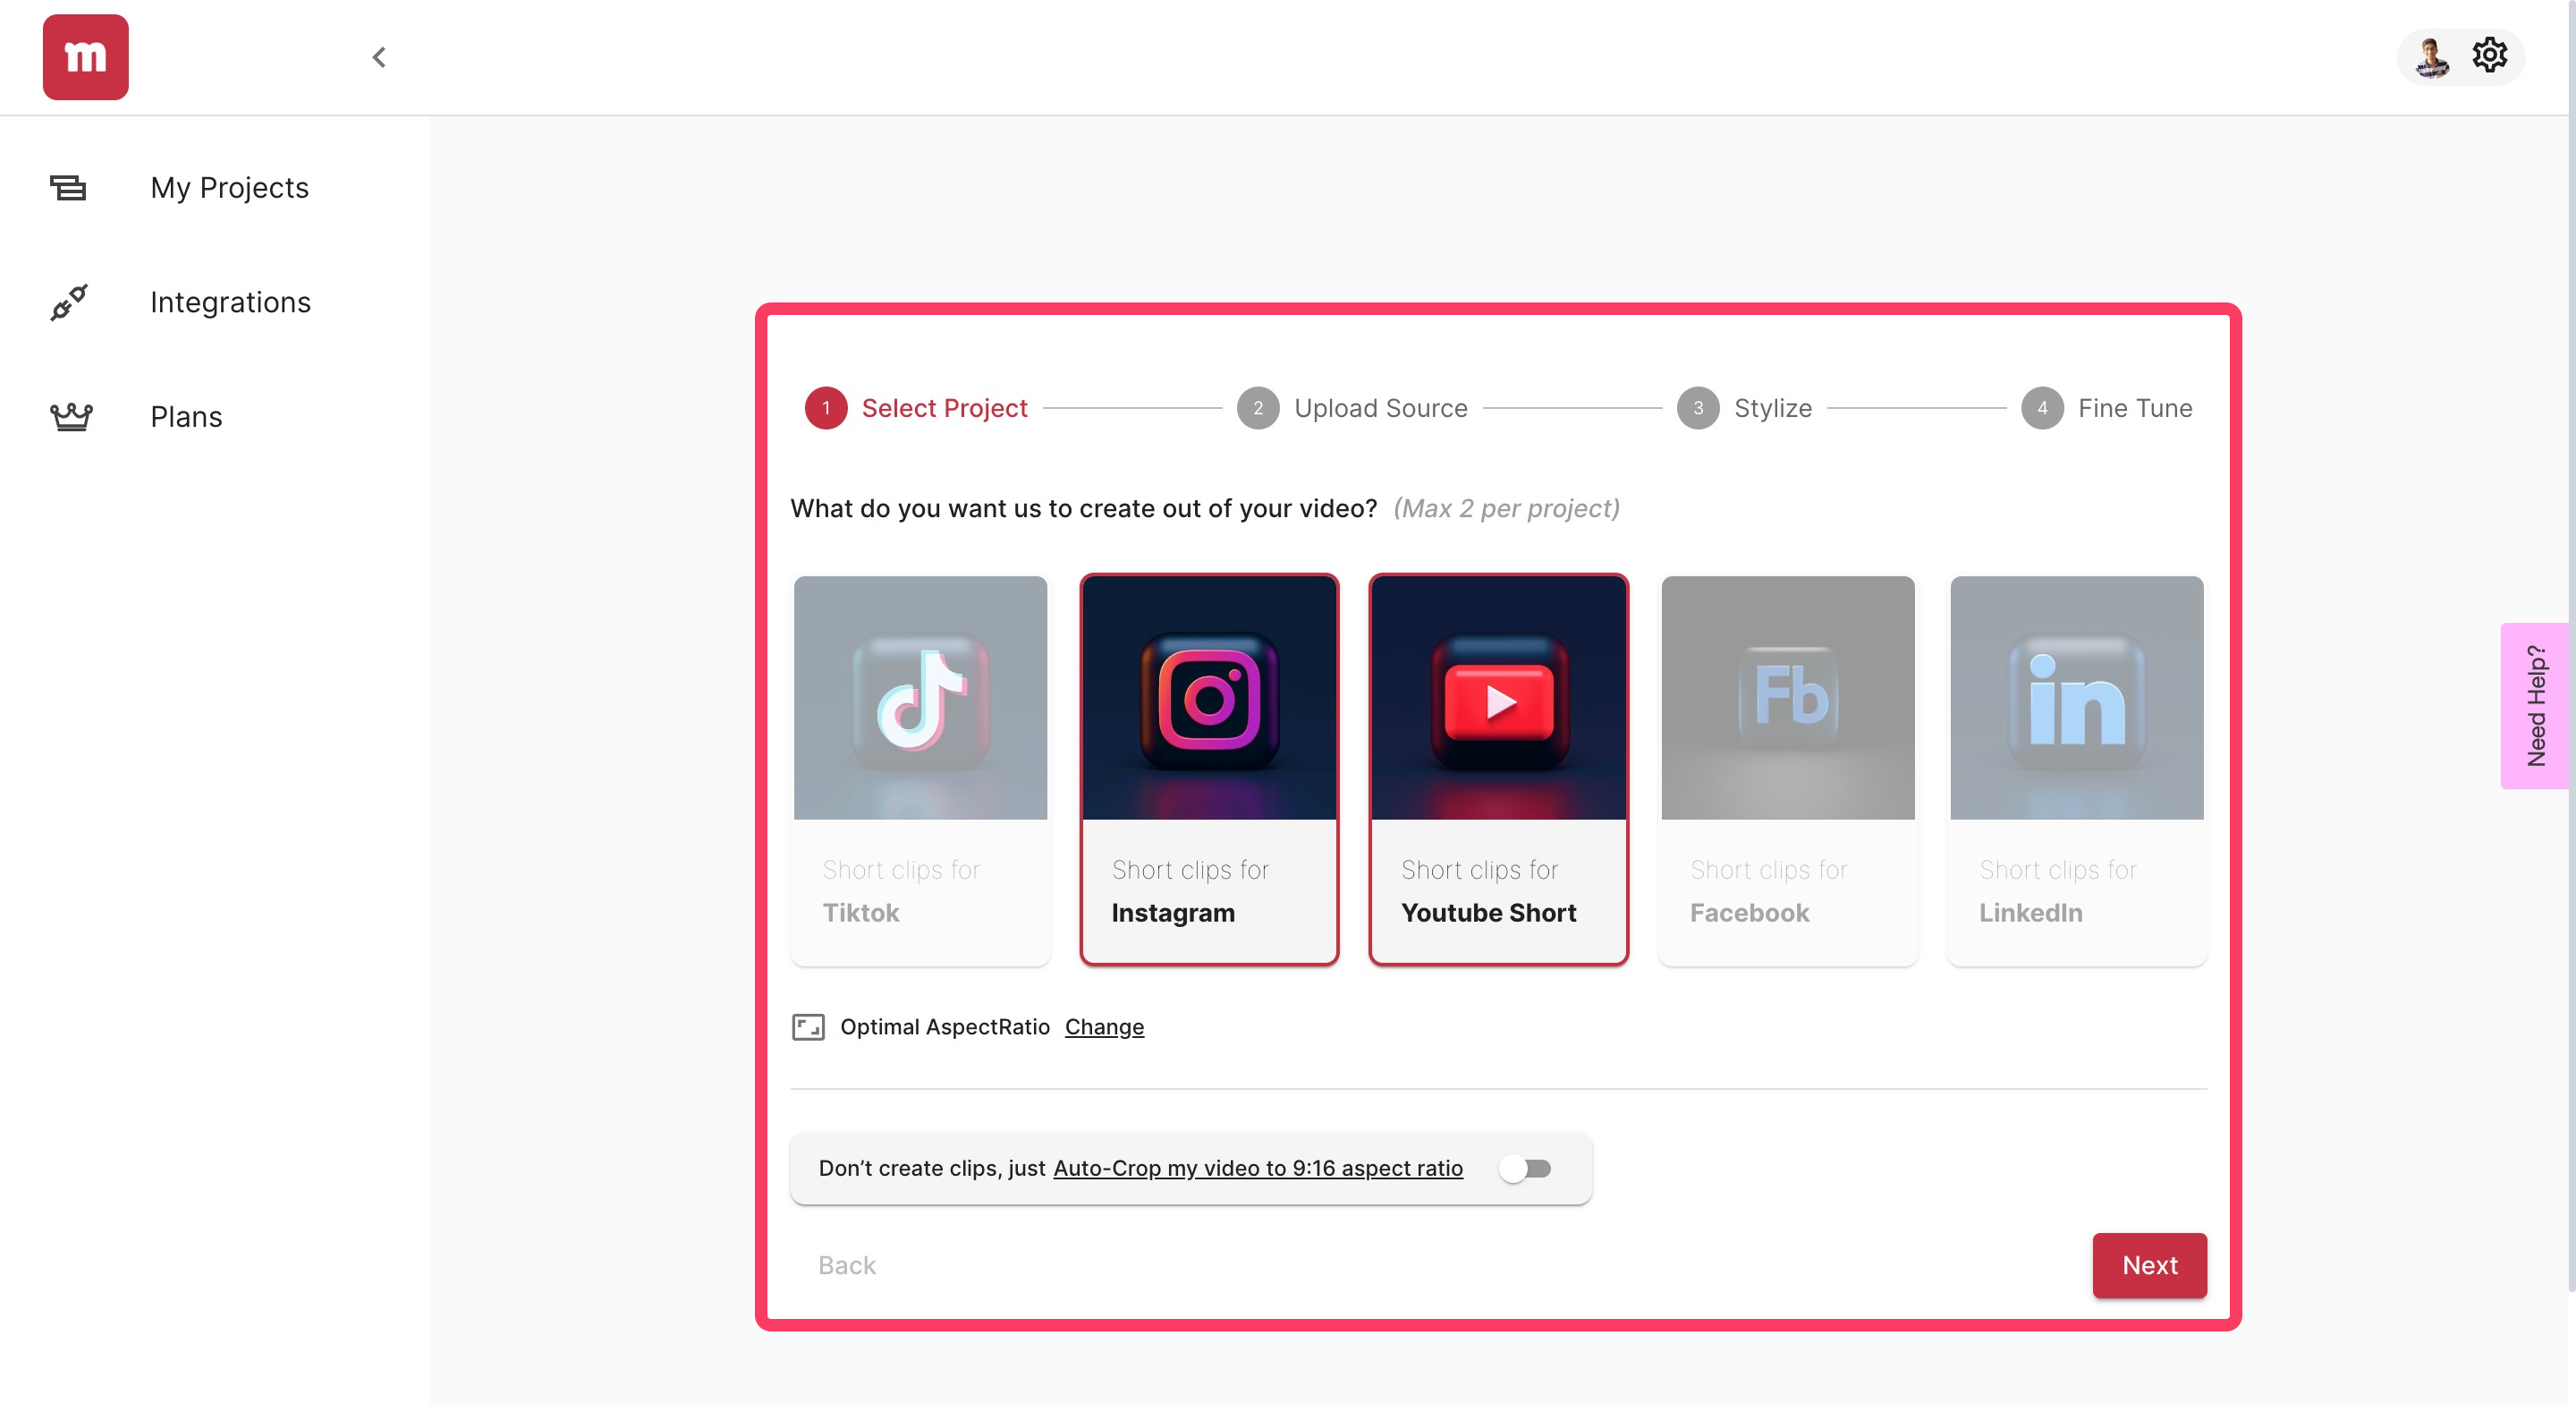Open My Projects from sidebar
The height and width of the screenshot is (1412, 2576).
tap(229, 187)
